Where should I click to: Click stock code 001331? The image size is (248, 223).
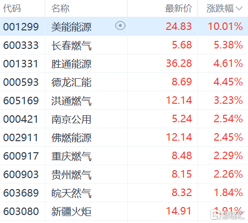tap(20, 64)
